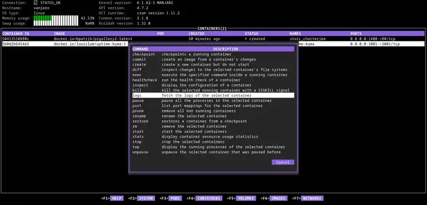The height and width of the screenshot is (205, 427).
Task: Switch to the SYSTEM view
Action: [x=146, y=198]
